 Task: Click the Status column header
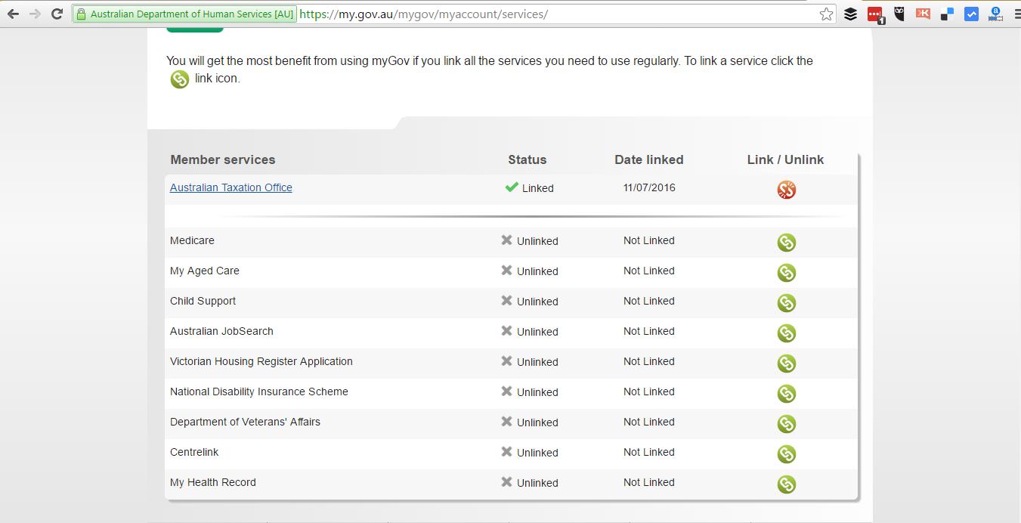point(527,159)
